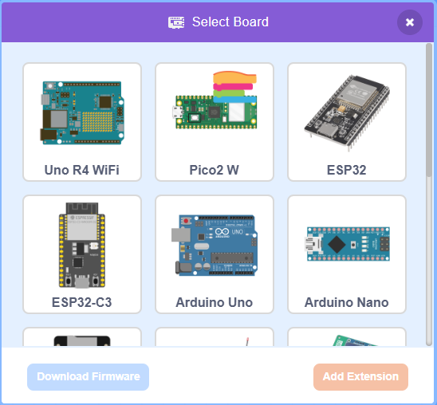Click the Pico2 W label

[x=215, y=170]
